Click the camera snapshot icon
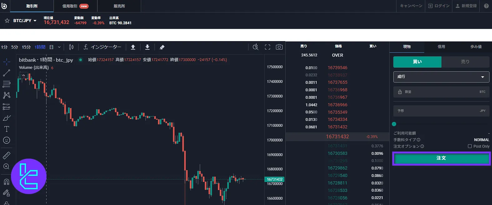Viewport: 492px width, 205px height. click(x=279, y=47)
